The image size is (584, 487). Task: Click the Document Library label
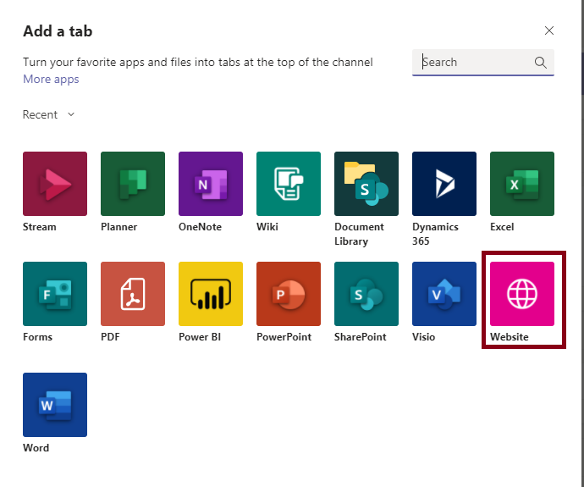tap(359, 234)
